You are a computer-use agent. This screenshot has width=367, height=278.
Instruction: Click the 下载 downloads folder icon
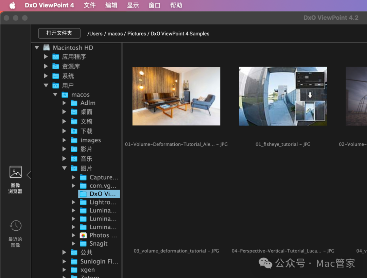point(74,131)
